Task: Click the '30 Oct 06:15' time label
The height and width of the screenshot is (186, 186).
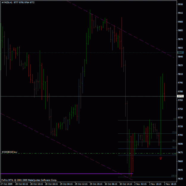Action: tap(111, 184)
